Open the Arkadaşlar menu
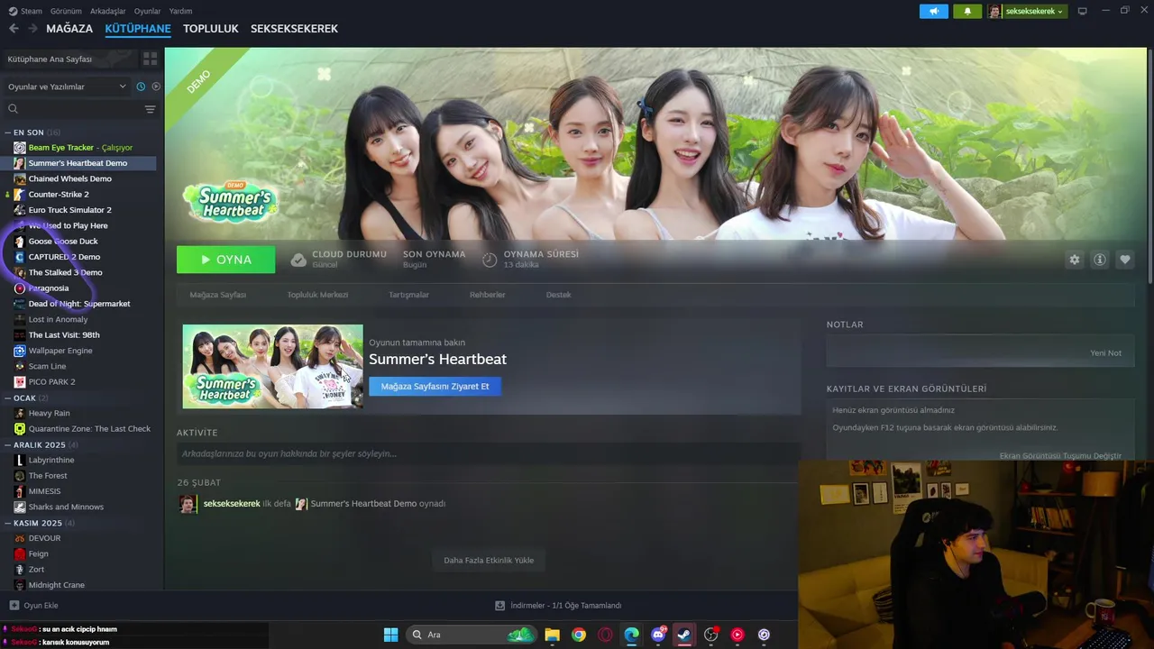The height and width of the screenshot is (649, 1154). pos(108,11)
